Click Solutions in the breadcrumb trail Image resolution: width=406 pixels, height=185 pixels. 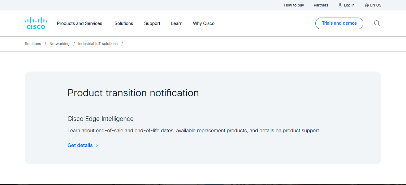(x=32, y=44)
